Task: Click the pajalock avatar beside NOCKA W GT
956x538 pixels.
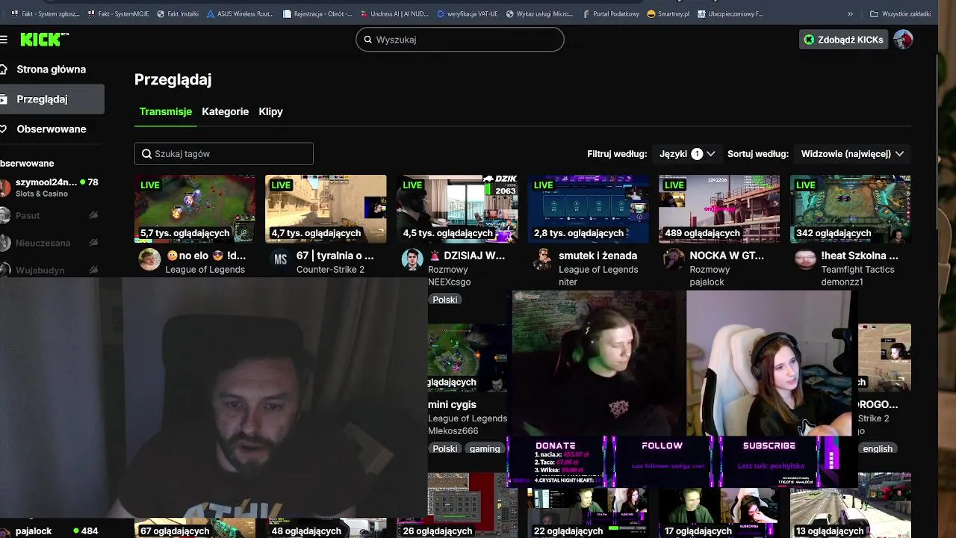Action: pyautogui.click(x=674, y=260)
